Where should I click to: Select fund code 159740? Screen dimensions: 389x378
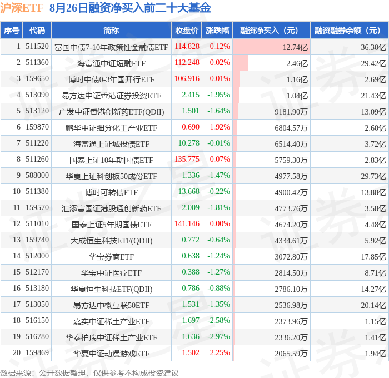[37, 240]
